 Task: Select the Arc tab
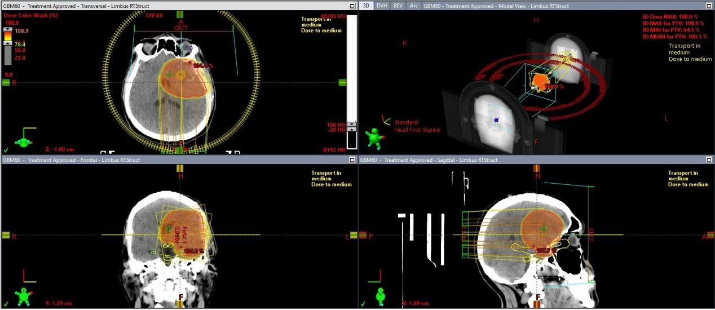[413, 6]
